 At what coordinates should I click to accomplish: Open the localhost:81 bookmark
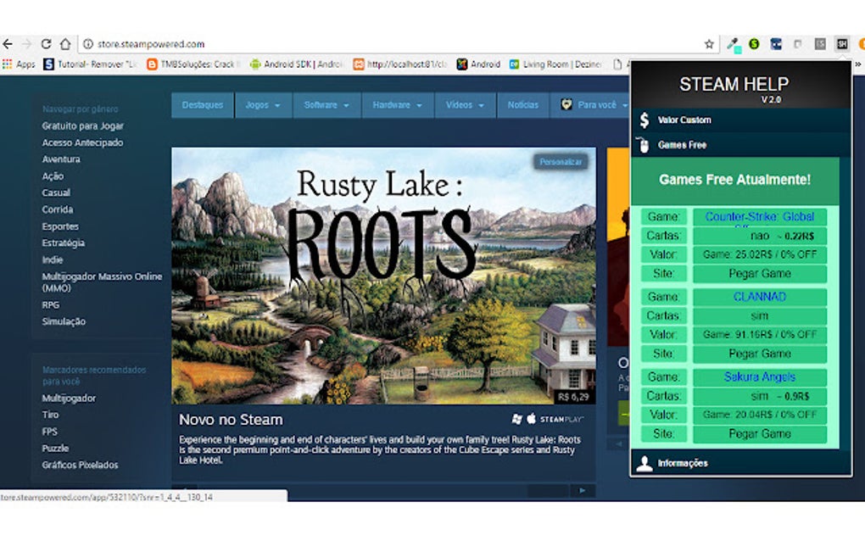400,64
